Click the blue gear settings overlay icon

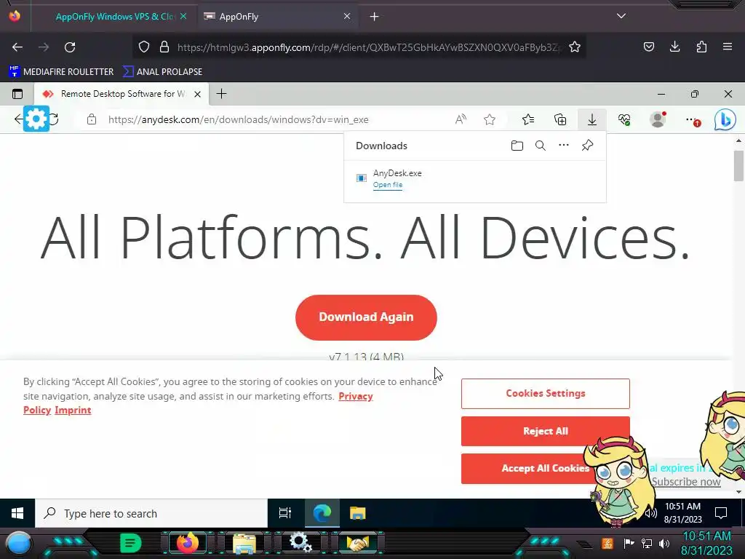click(x=36, y=119)
